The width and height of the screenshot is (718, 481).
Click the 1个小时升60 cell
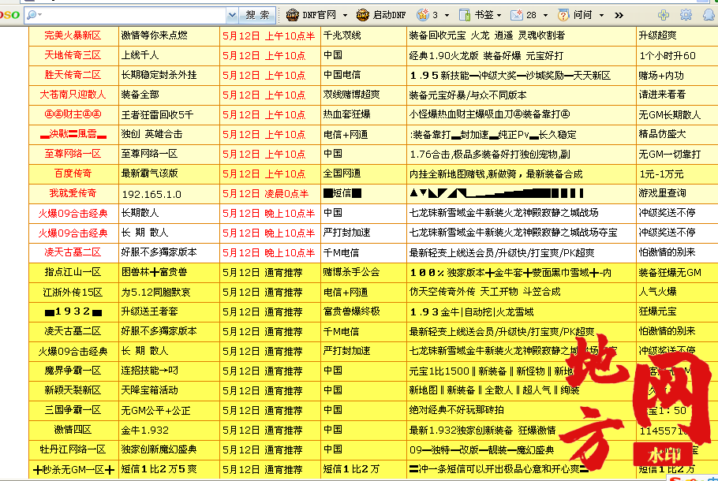[668, 56]
